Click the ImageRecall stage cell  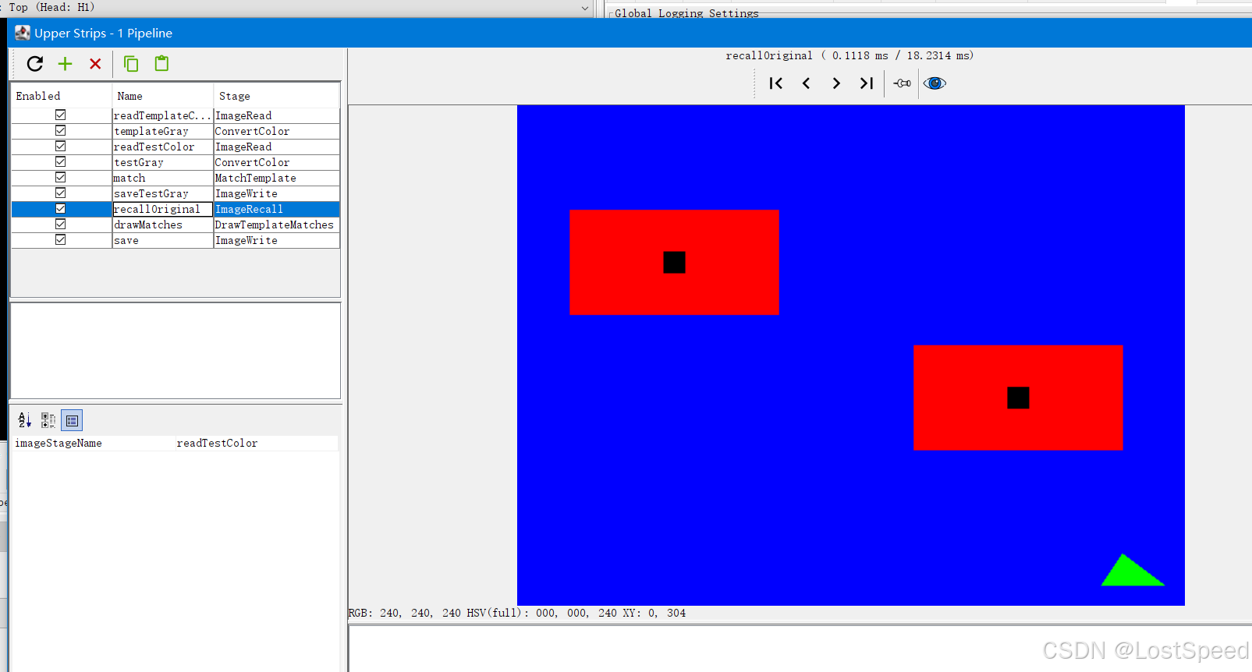(276, 209)
